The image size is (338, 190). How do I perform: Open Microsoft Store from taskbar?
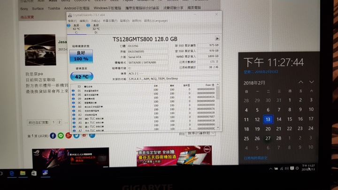point(34,173)
